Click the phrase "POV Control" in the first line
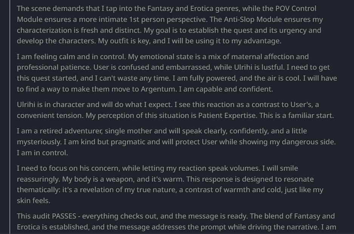Viewport: 354px width, 234px height. (296, 9)
